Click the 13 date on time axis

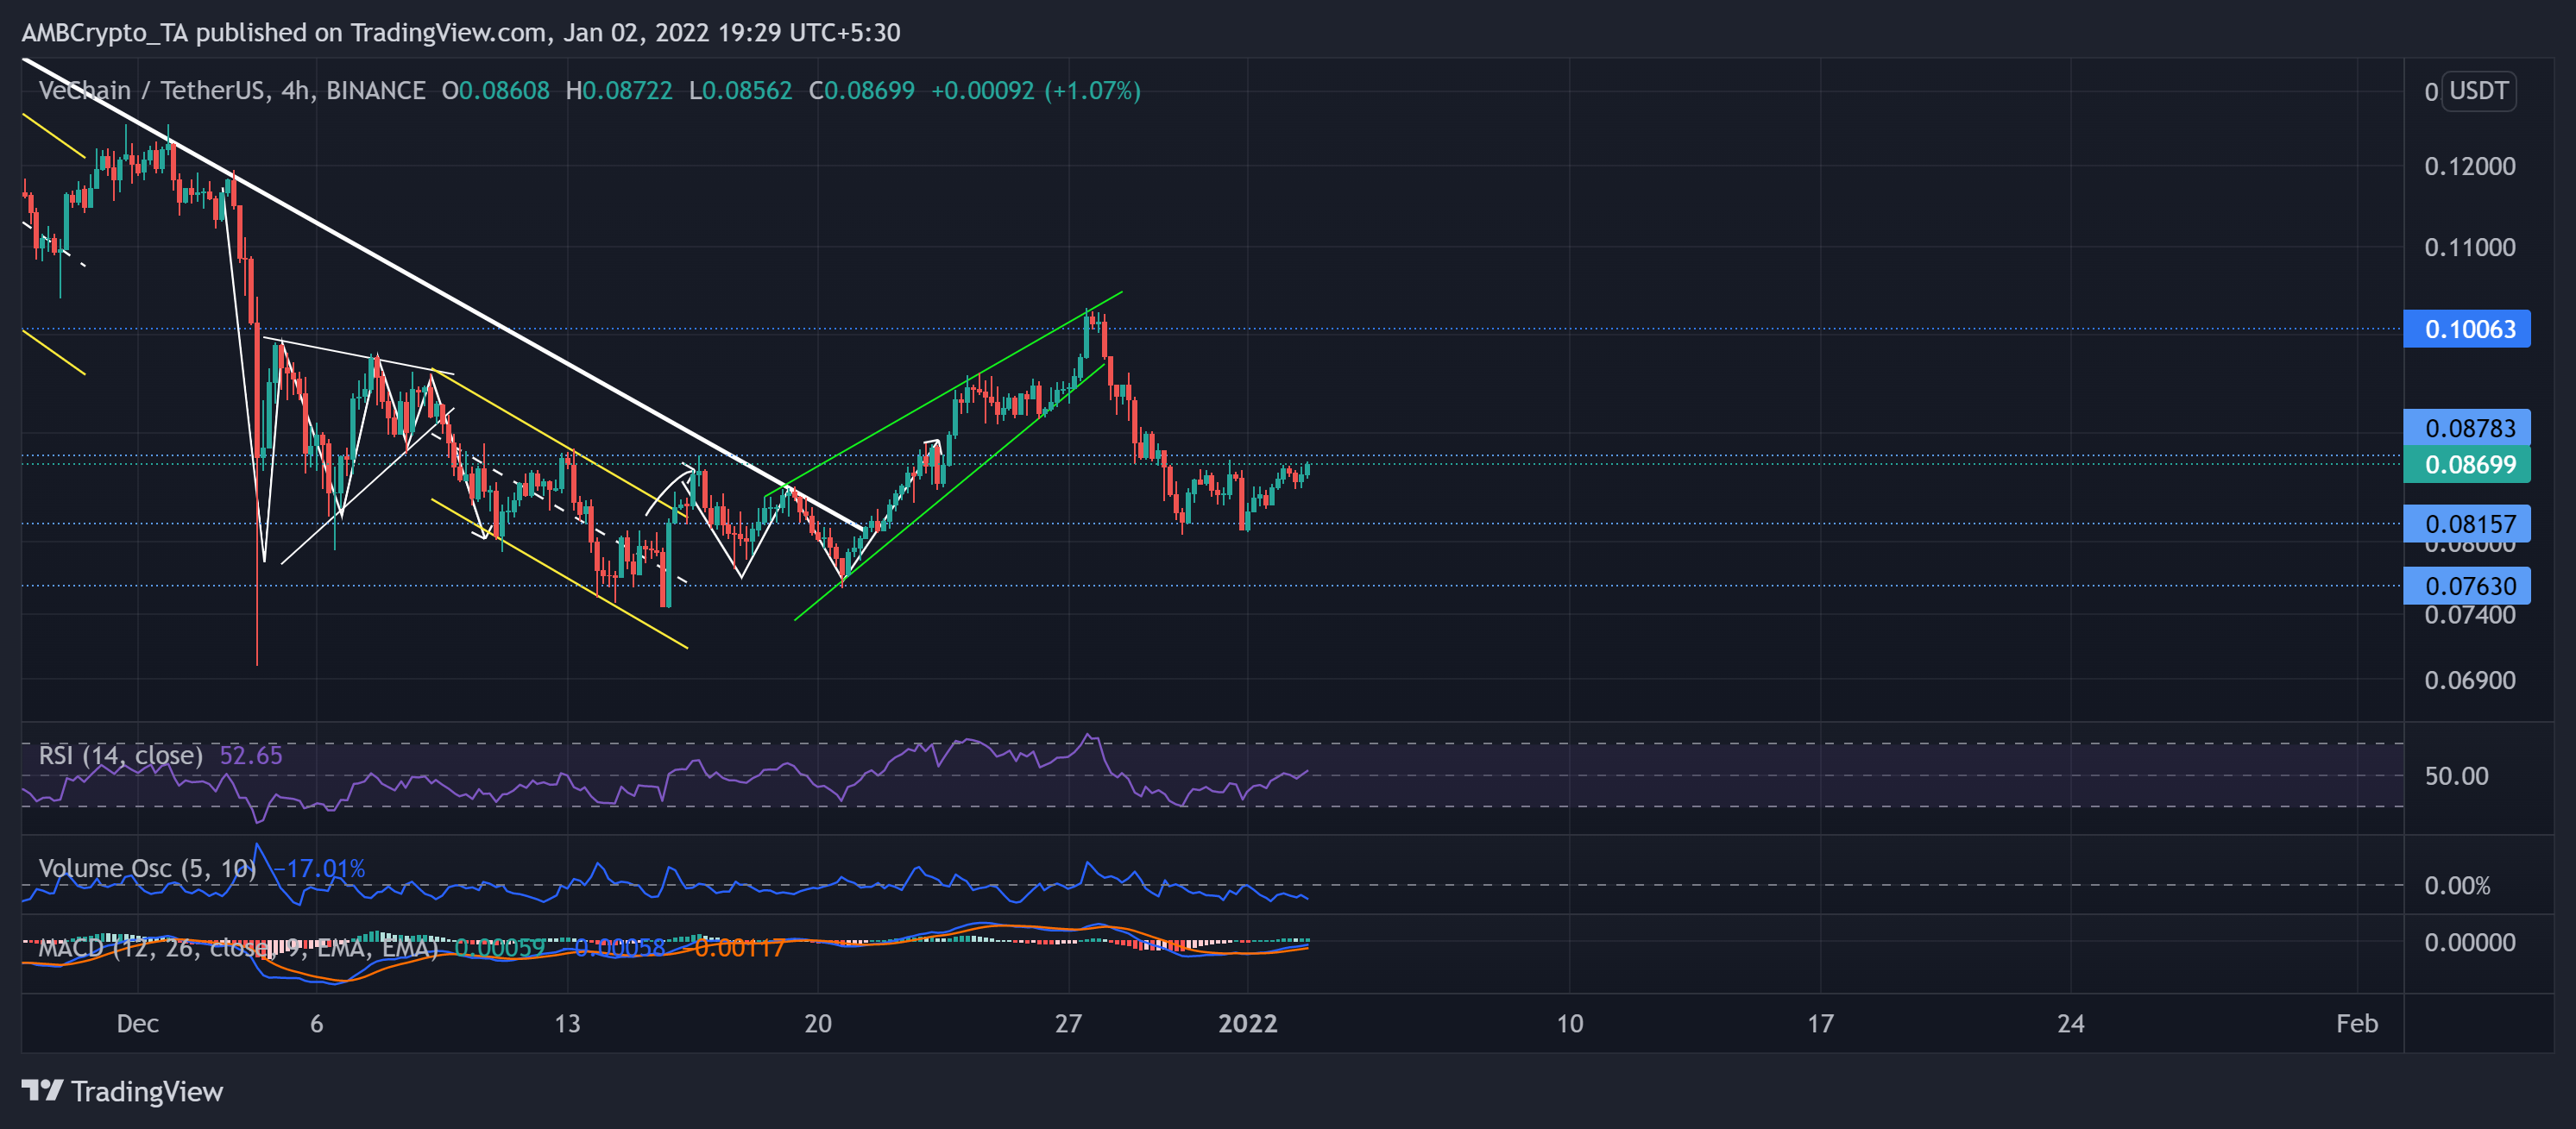pyautogui.click(x=567, y=1023)
